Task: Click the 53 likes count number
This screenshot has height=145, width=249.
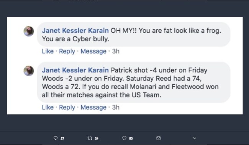Action: tap(131, 138)
